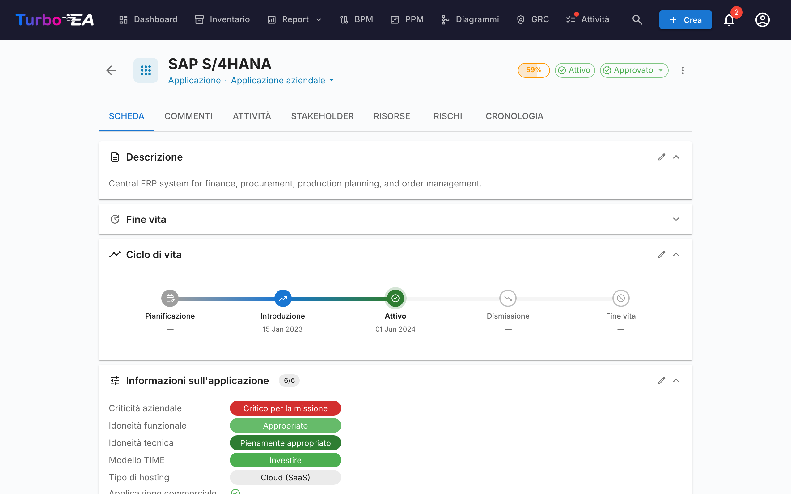Switch to the ATTIVITÀ tab
Screen dimensions: 791x494
pyautogui.click(x=252, y=116)
